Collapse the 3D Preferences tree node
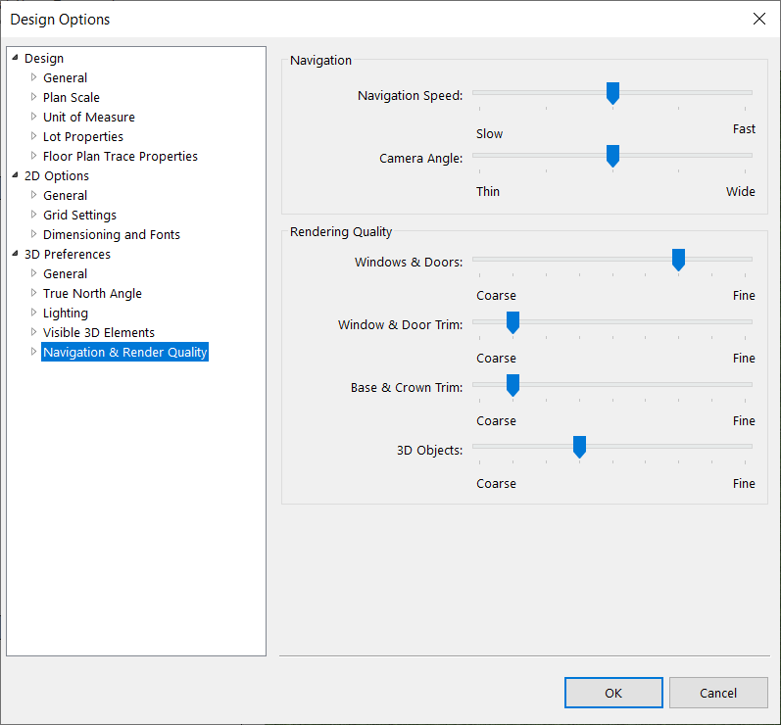781x725 pixels. pos(16,254)
